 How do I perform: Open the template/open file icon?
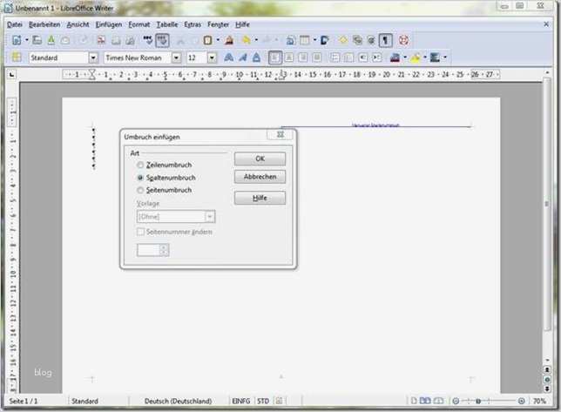pyautogui.click(x=37, y=40)
